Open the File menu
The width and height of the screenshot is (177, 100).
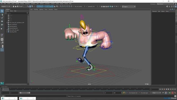click(2, 4)
